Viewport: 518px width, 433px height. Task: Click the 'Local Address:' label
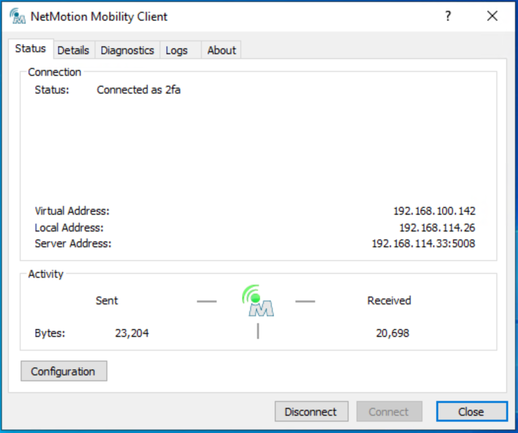69,228
